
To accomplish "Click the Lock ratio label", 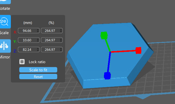I will pos(37,62).
